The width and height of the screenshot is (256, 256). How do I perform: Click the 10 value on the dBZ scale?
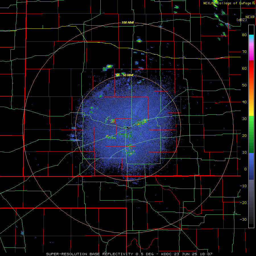click(x=244, y=152)
